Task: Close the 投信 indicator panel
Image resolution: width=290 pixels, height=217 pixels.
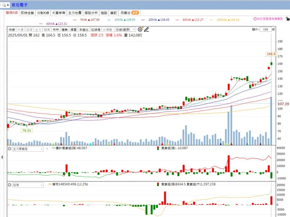Action: pos(9,185)
